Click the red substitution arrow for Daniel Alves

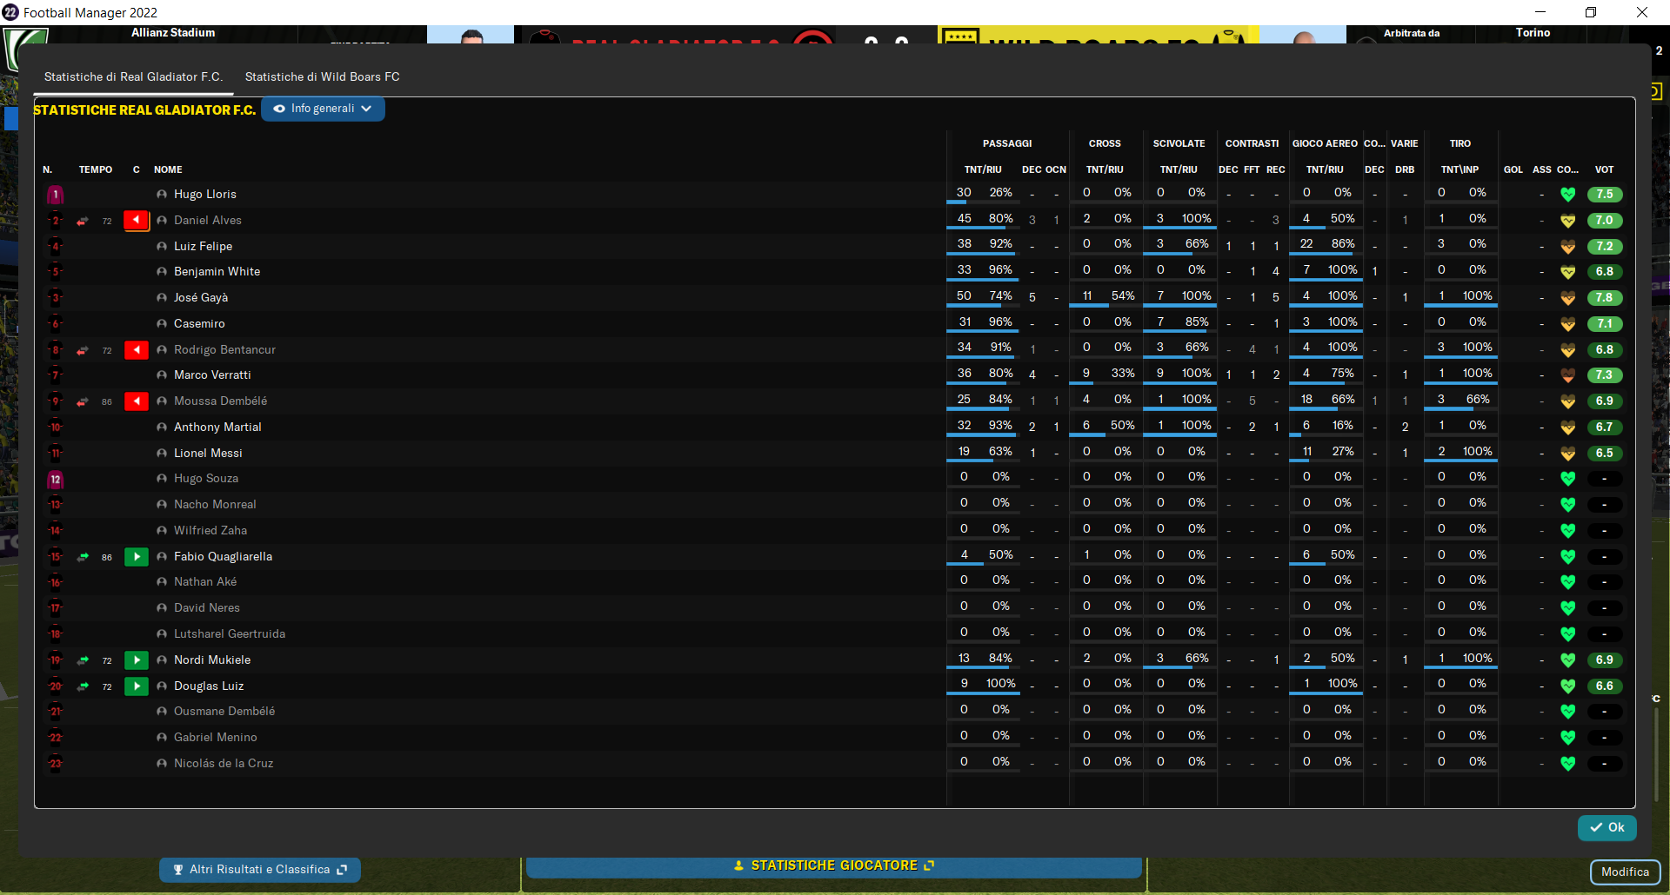pos(137,221)
